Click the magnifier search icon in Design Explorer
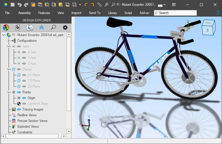222x144 pixels. click(x=53, y=27)
